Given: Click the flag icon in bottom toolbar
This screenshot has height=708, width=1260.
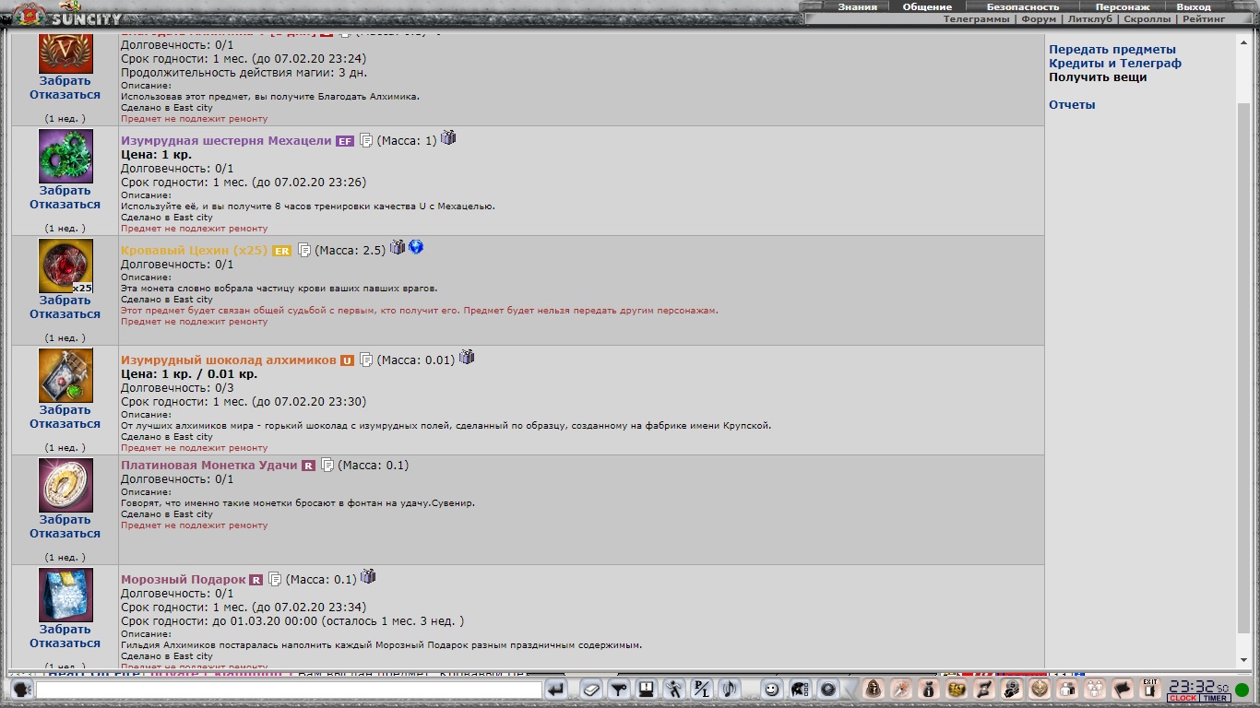Looking at the screenshot, I should 1123,690.
